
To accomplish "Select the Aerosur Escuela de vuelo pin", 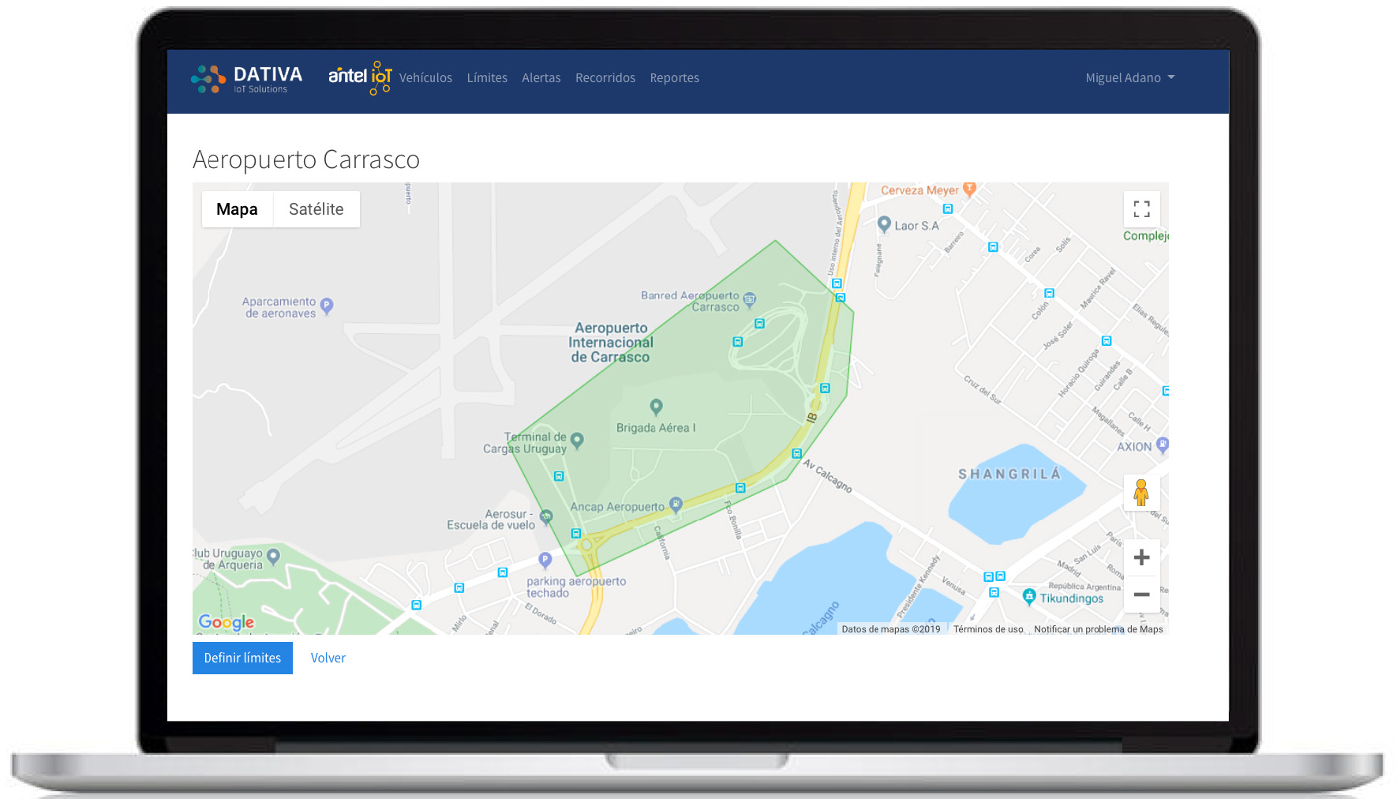I will pyautogui.click(x=545, y=517).
